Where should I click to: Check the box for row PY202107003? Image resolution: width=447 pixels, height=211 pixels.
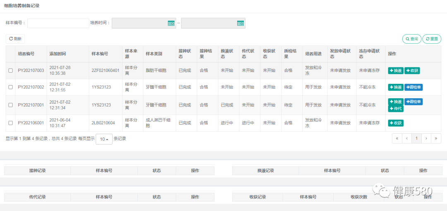click(10, 71)
